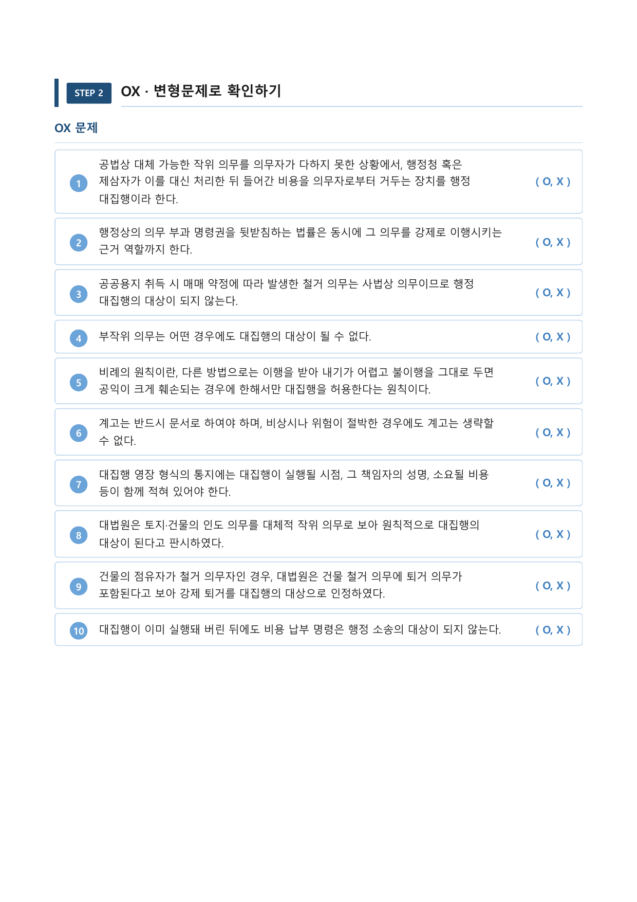Click the statement starting '비례의 원칙이란'
This screenshot has height=902, width=637.
tap(296, 381)
